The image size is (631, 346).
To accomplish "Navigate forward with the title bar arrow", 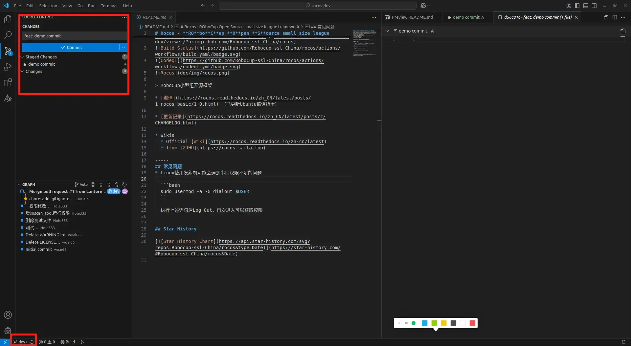I will 212,6.
